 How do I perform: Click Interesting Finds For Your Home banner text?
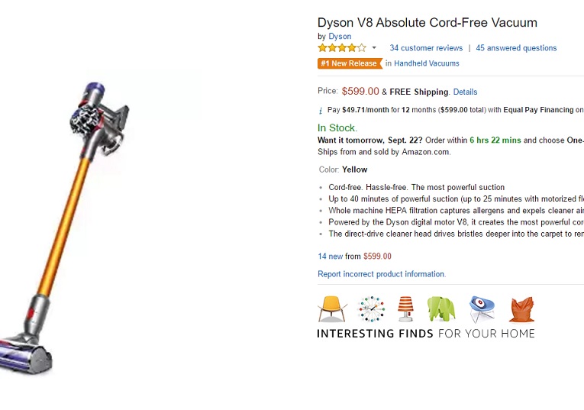click(425, 334)
